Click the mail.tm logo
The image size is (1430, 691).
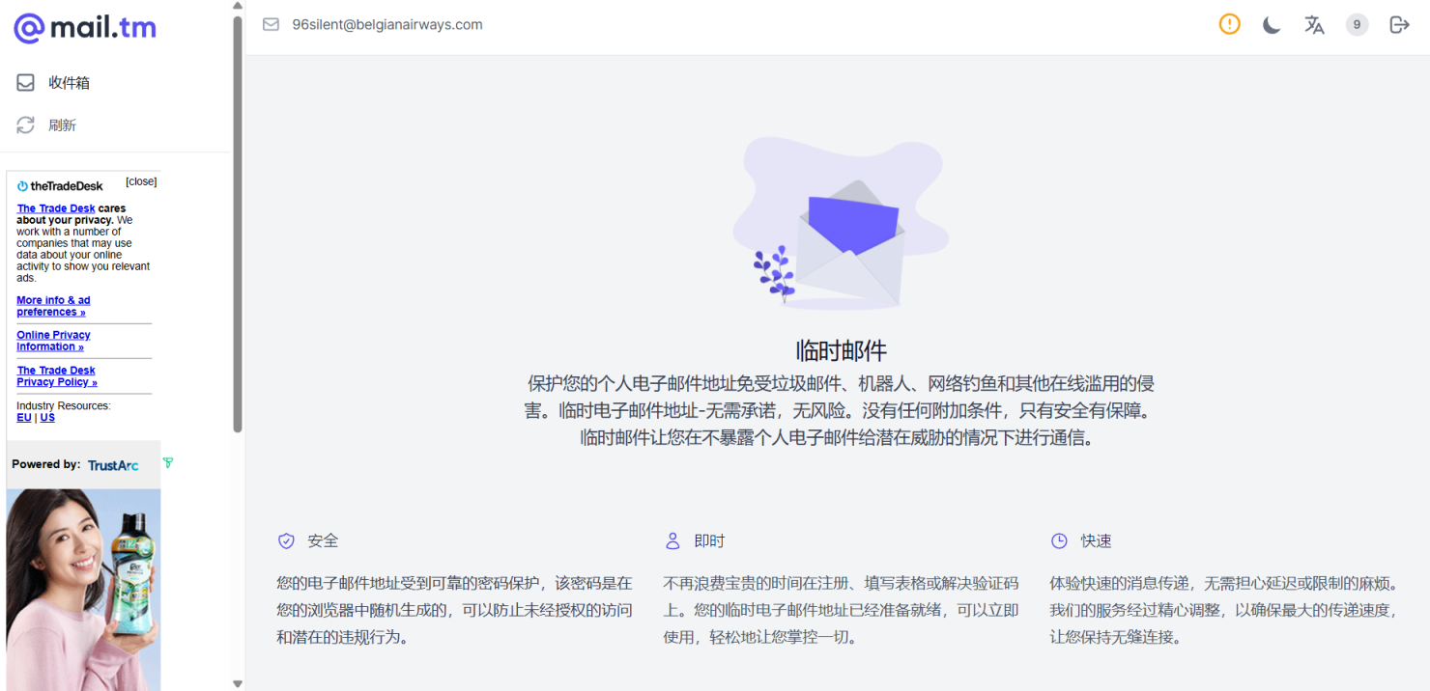point(84,27)
